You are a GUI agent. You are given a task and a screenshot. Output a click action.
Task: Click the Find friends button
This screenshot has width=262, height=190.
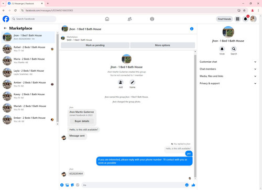(224, 19)
